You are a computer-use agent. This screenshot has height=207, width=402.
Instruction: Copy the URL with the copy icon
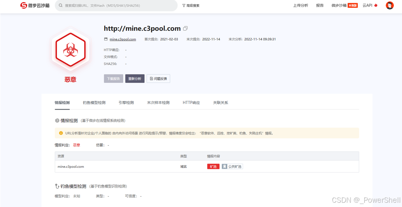click(186, 28)
